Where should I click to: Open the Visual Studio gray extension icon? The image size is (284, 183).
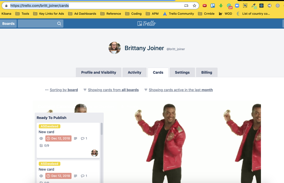(x=270, y=6)
